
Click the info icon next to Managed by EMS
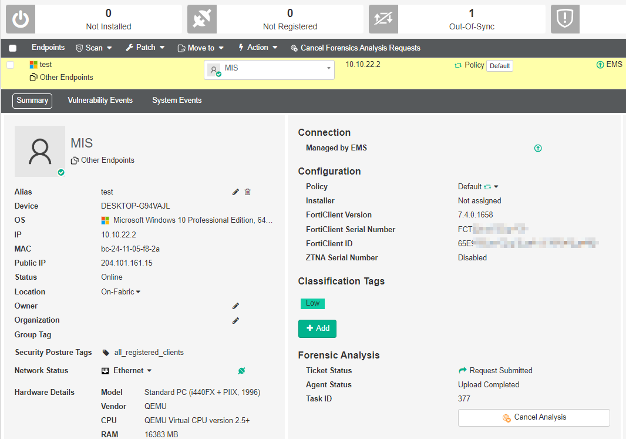(x=538, y=148)
